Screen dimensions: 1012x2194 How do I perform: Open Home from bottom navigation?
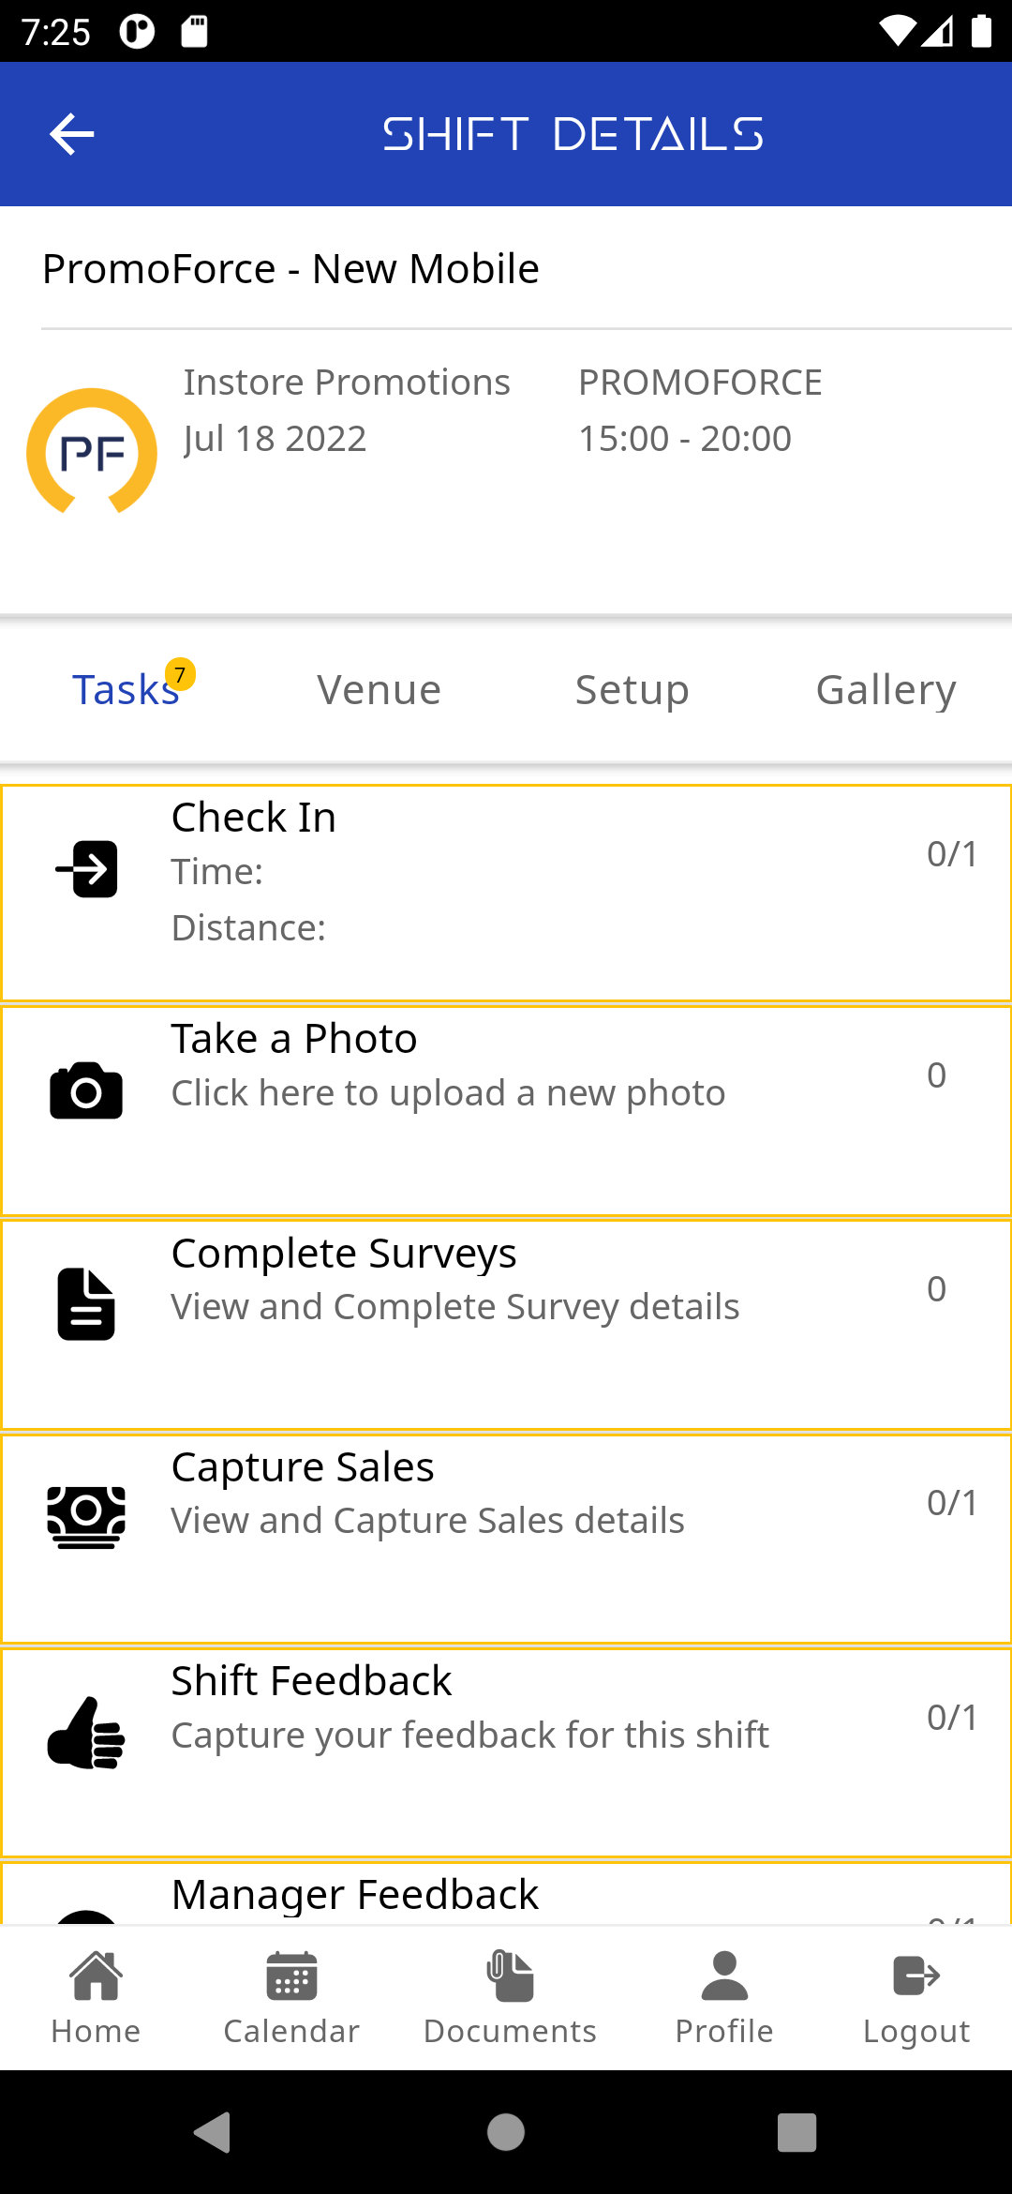[x=96, y=1997]
